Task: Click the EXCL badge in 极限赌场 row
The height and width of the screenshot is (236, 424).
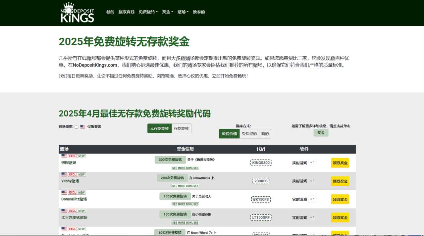Action: [73, 156]
